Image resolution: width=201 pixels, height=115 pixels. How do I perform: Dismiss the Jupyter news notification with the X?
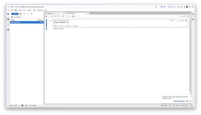pyautogui.click(x=191, y=97)
